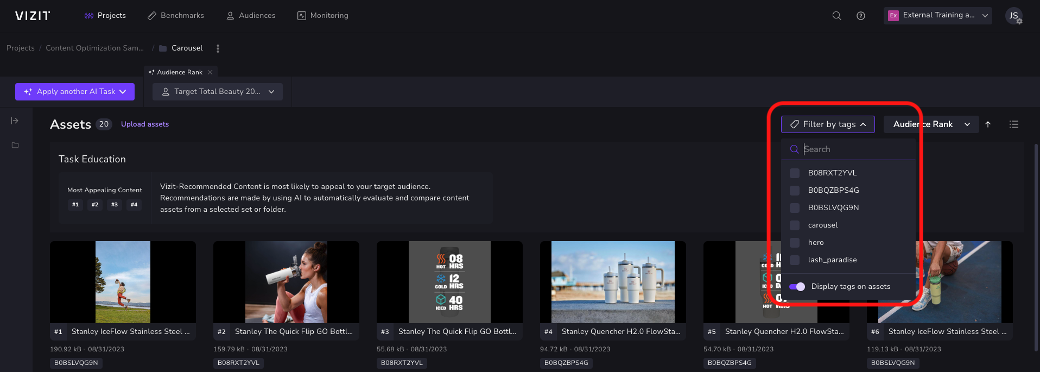
Task: Click Upload assets link
Action: point(145,124)
